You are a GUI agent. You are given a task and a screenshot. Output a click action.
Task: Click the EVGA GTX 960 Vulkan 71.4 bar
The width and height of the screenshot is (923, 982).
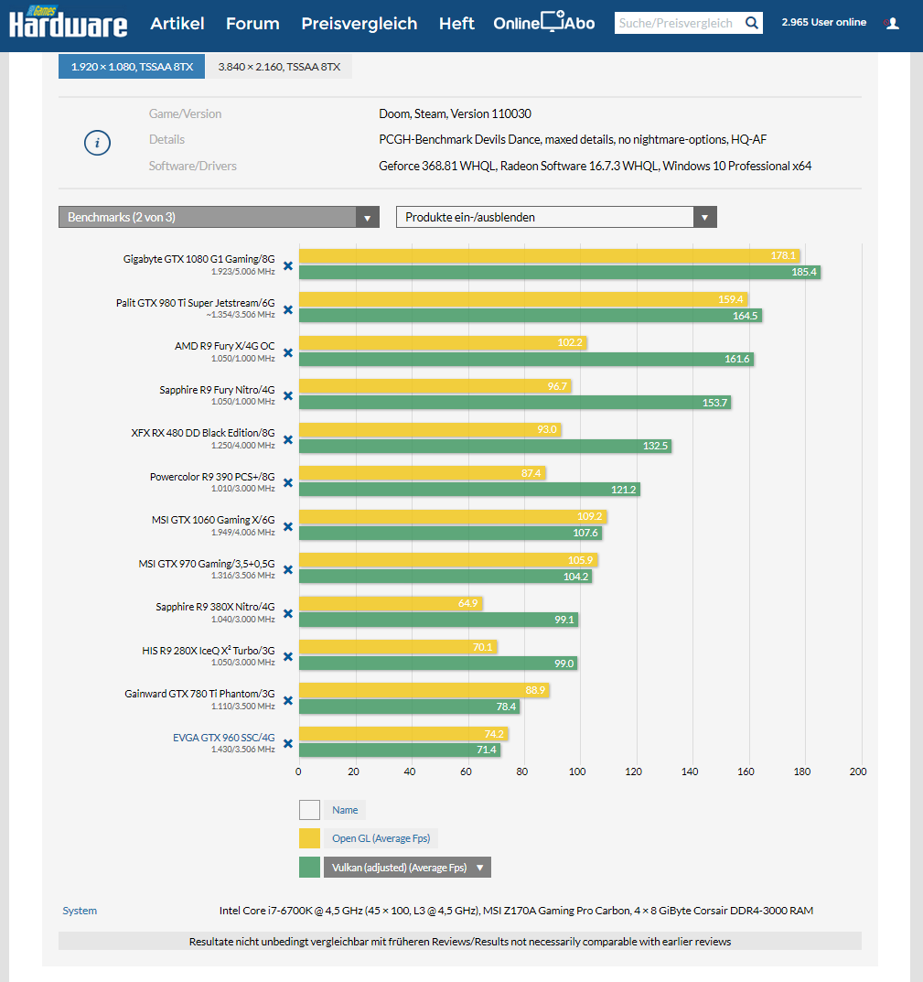(400, 750)
